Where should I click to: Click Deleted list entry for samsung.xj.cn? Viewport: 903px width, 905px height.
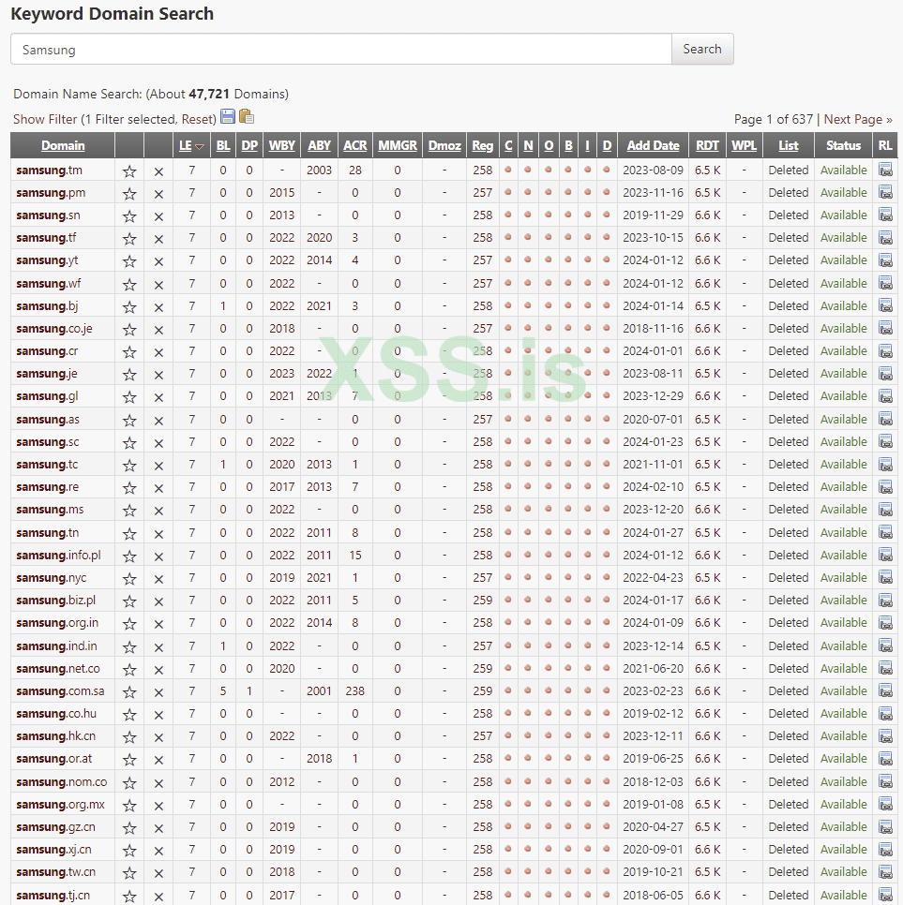(788, 849)
